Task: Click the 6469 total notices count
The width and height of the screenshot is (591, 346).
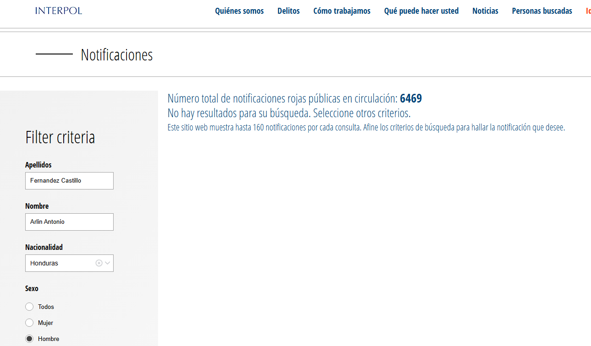Action: point(410,98)
